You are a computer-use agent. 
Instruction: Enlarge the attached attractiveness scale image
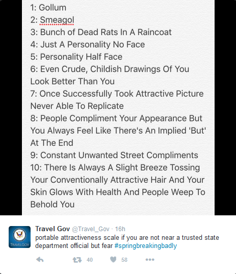click(x=118, y=108)
